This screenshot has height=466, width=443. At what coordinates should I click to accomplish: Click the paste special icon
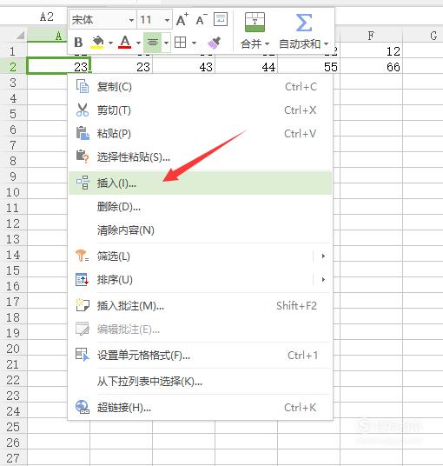[x=83, y=156]
